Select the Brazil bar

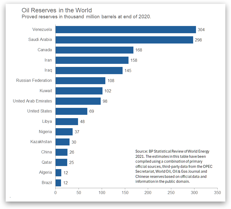[58, 183]
